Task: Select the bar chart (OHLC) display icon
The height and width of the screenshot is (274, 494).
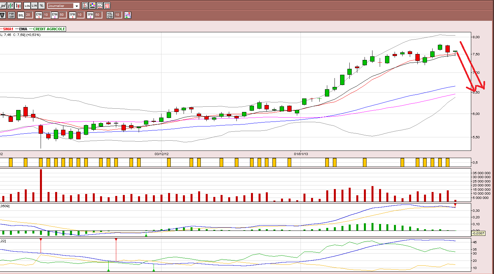Action: pos(11,6)
